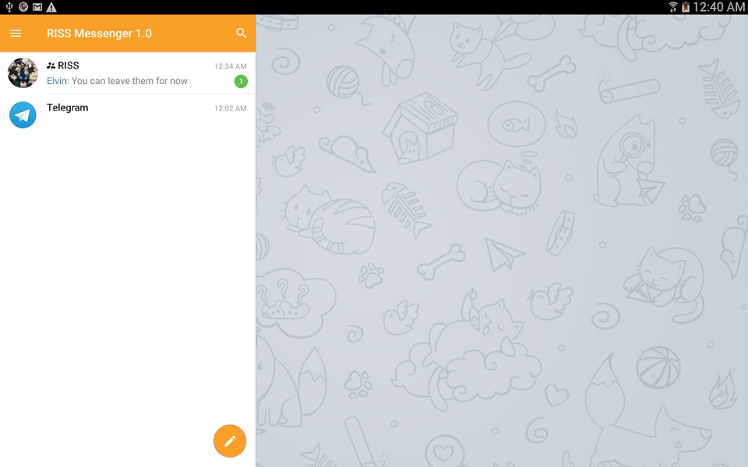The width and height of the screenshot is (748, 467).
Task: Open the Telegram logo avatar
Action: [x=23, y=115]
